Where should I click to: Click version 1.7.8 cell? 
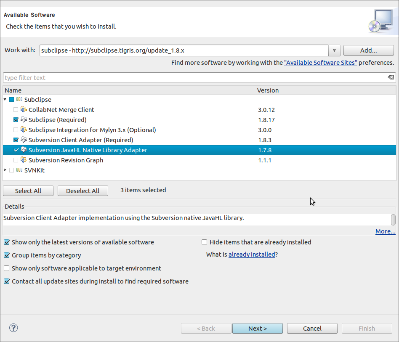(x=265, y=150)
